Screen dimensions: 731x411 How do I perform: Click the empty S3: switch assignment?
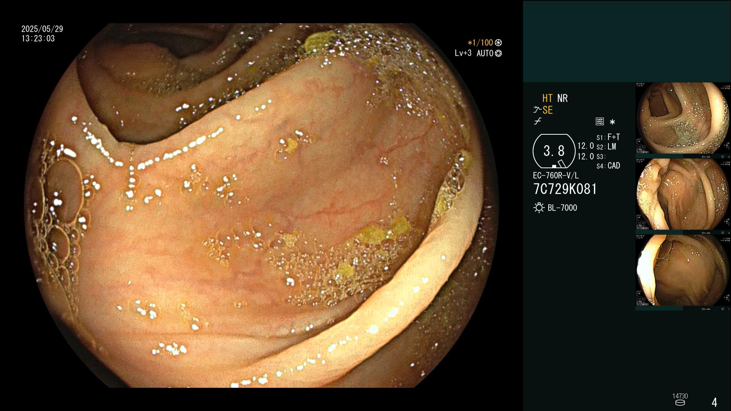pyautogui.click(x=601, y=157)
